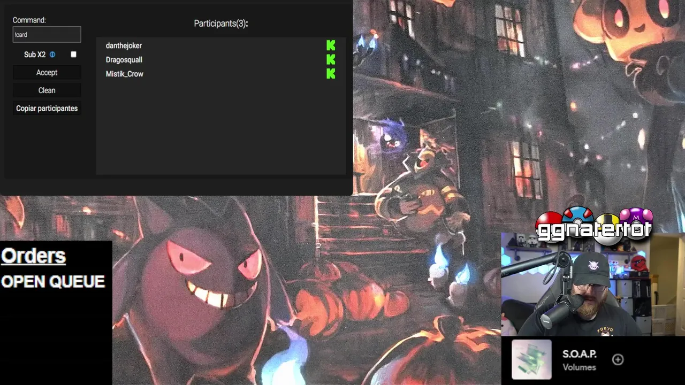Select participant Dragosquall
This screenshot has width=685, height=385.
click(124, 60)
